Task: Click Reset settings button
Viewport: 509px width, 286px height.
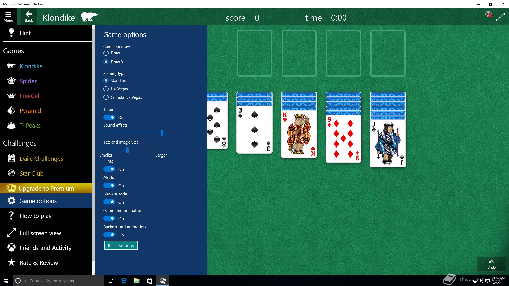Action: [x=121, y=245]
